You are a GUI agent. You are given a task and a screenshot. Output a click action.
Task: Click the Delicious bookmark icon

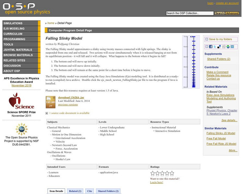[x=219, y=47]
